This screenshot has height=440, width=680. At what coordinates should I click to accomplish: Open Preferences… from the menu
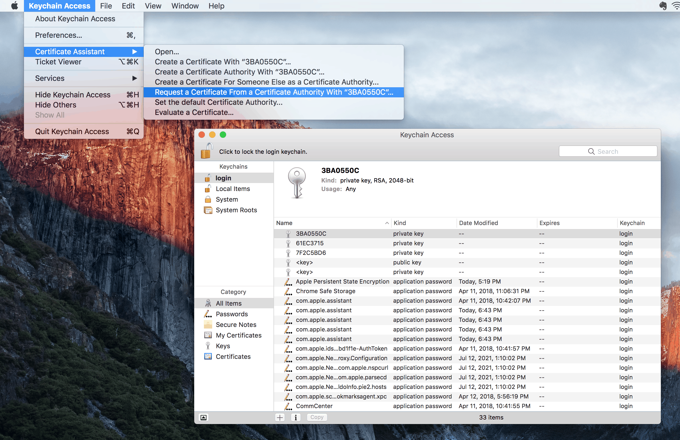[84, 35]
